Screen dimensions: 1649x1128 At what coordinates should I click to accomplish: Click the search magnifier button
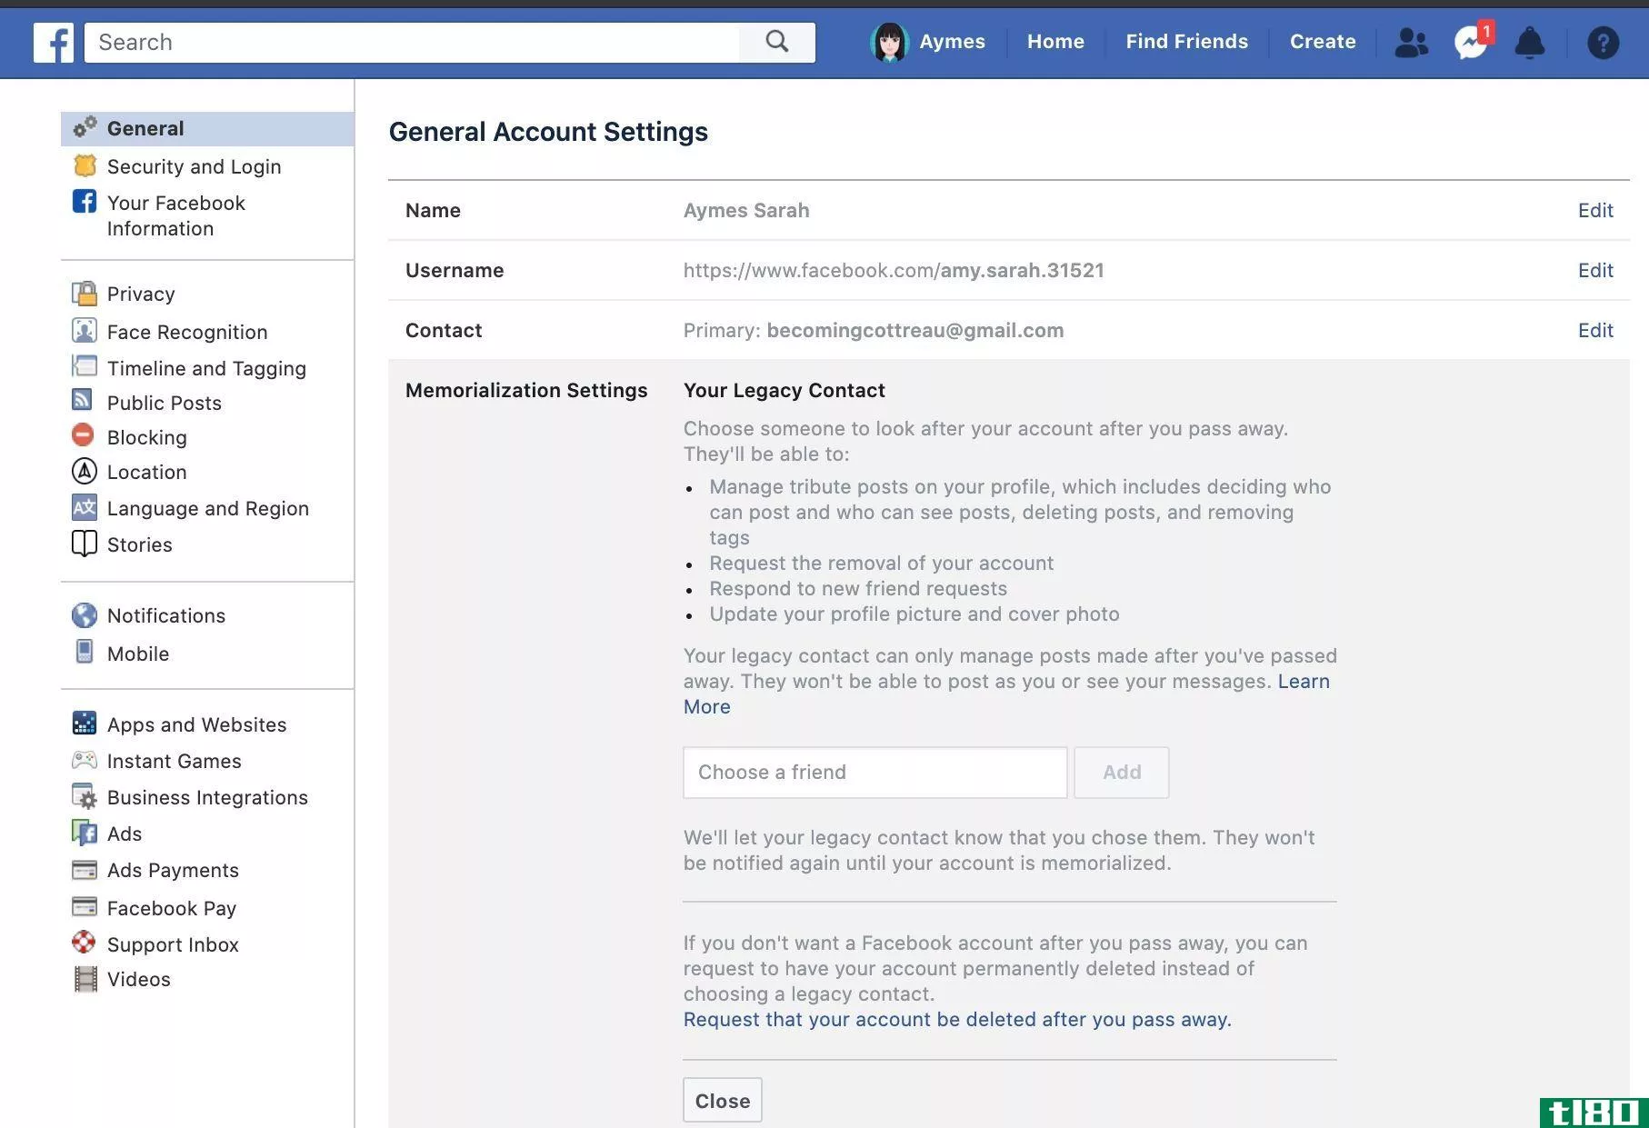coord(777,42)
